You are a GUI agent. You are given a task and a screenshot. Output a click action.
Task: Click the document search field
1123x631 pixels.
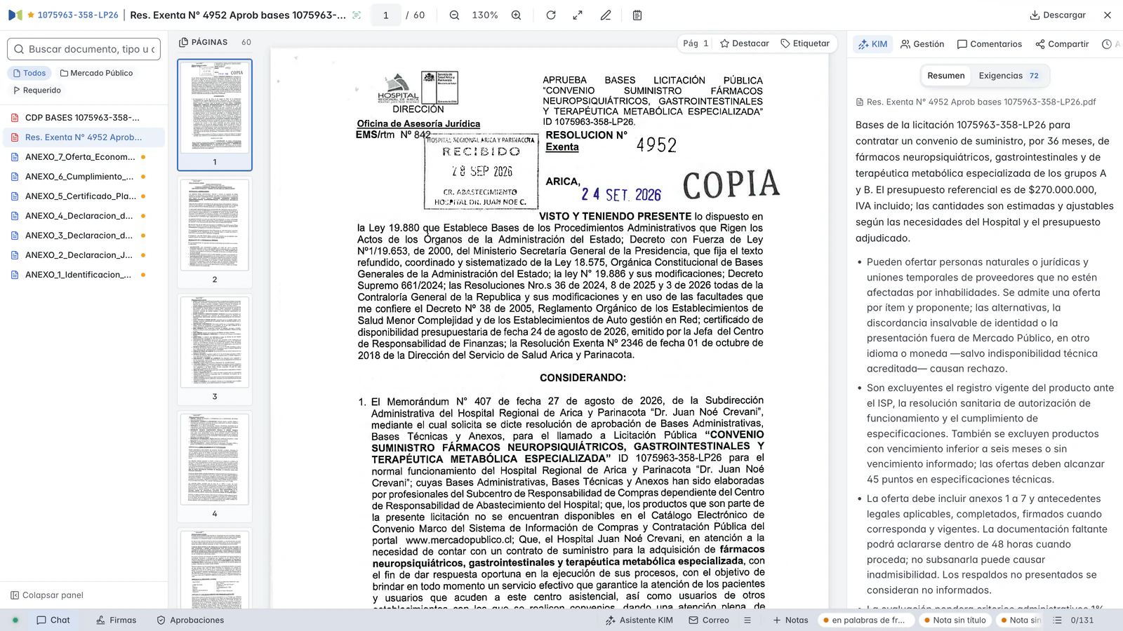[x=84, y=49]
